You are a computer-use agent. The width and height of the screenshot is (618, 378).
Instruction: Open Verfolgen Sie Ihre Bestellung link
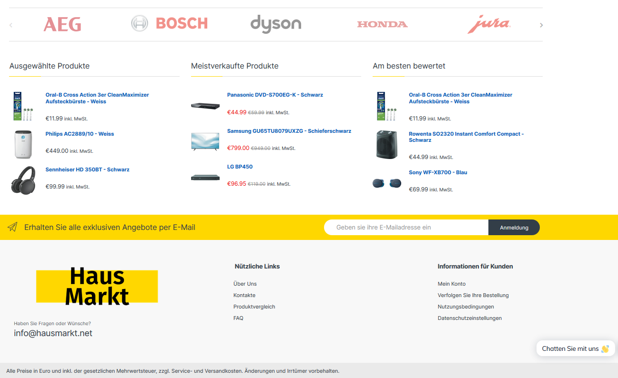click(473, 295)
